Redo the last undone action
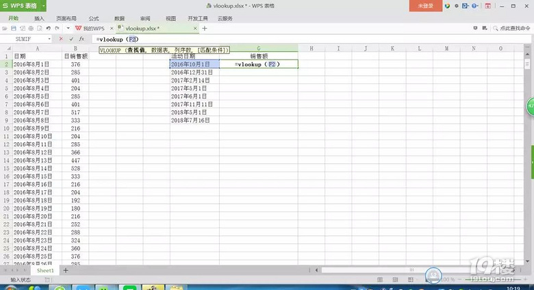The height and width of the screenshot is (290, 534). [58, 29]
